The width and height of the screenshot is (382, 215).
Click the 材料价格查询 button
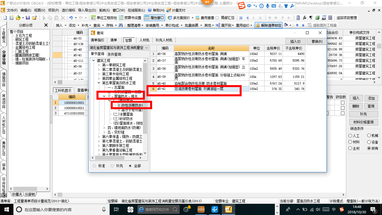tap(364, 122)
